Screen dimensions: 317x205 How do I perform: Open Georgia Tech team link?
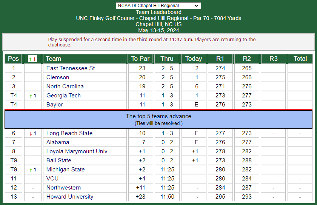pos(63,96)
